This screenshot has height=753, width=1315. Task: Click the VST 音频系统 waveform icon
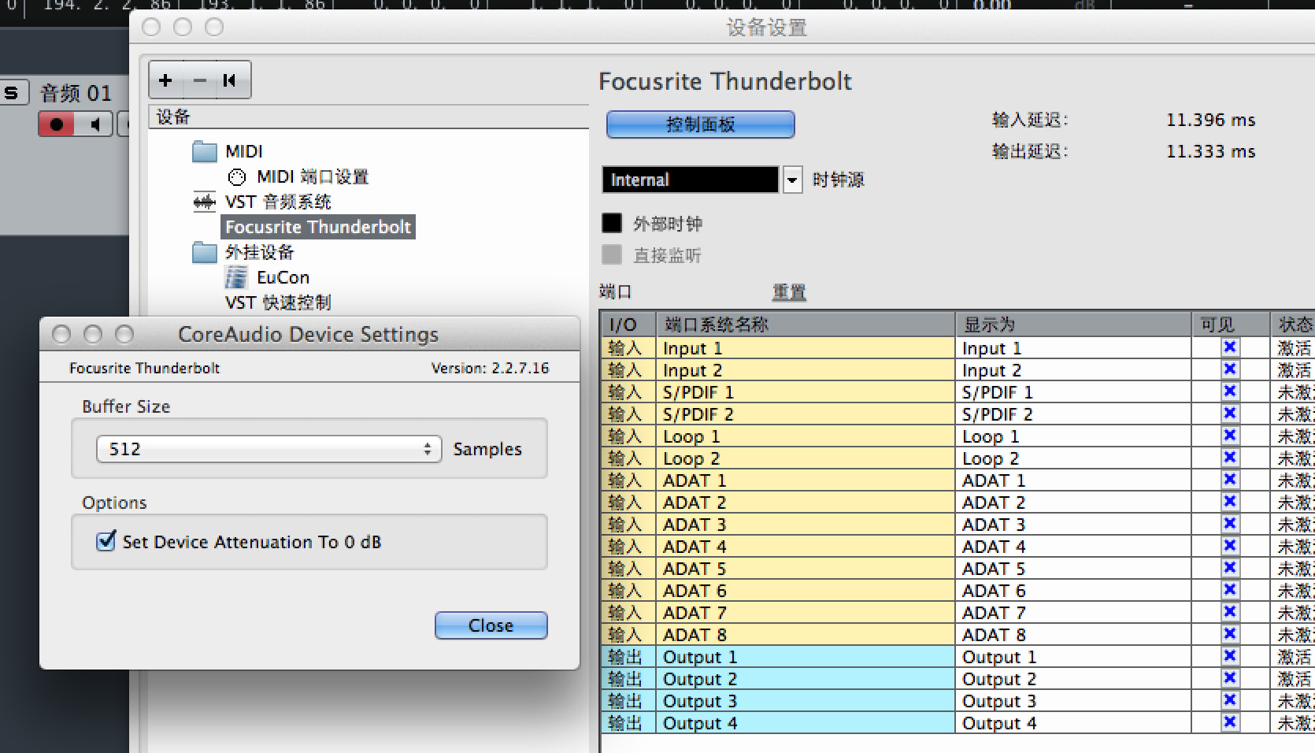(205, 202)
